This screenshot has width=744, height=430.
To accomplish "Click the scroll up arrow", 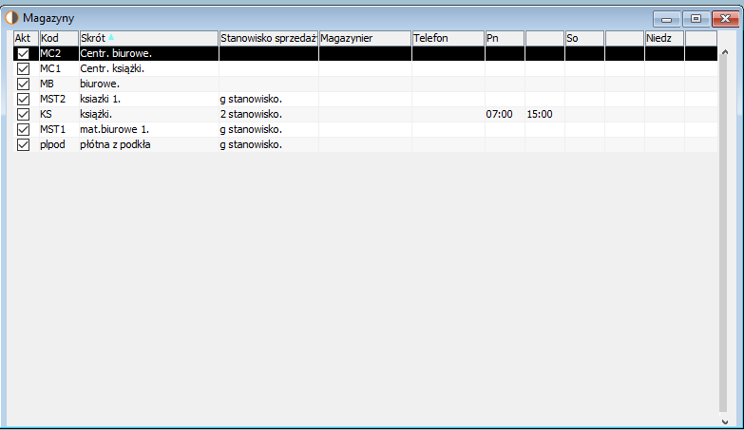I will (x=725, y=52).
